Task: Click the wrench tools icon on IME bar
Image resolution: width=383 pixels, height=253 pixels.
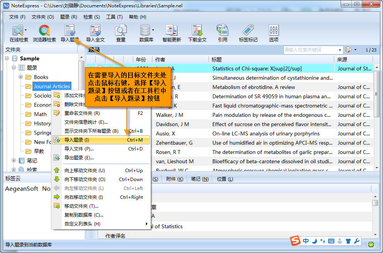Action: tap(357, 241)
